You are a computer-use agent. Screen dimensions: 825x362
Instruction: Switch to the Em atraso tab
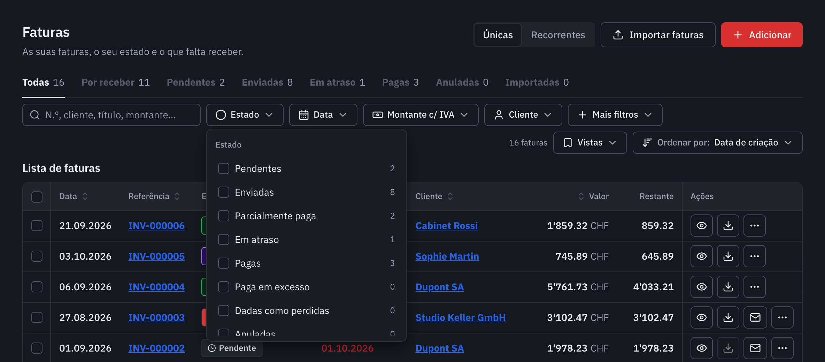tap(337, 82)
